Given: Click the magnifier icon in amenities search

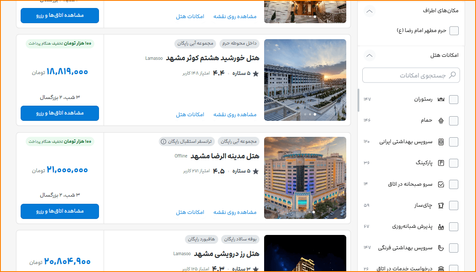Looking at the screenshot, I should (452, 75).
